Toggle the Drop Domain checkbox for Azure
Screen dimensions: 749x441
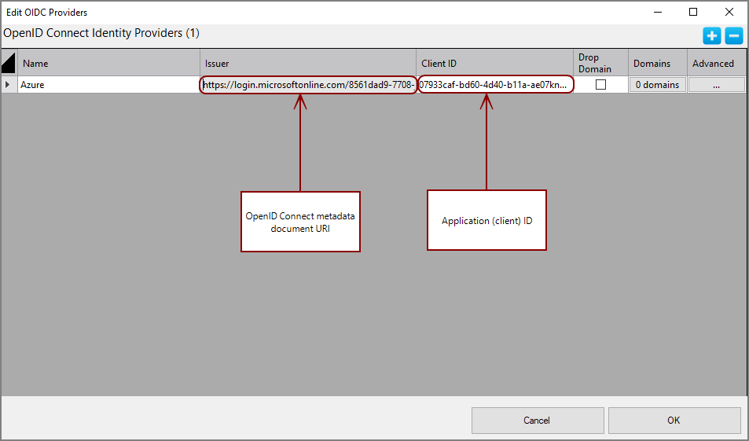coord(601,85)
